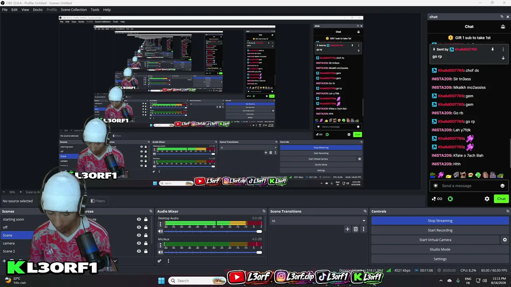Open the scene transition dropdown showing ss
Image resolution: width=511 pixels, height=287 pixels.
coord(318,220)
